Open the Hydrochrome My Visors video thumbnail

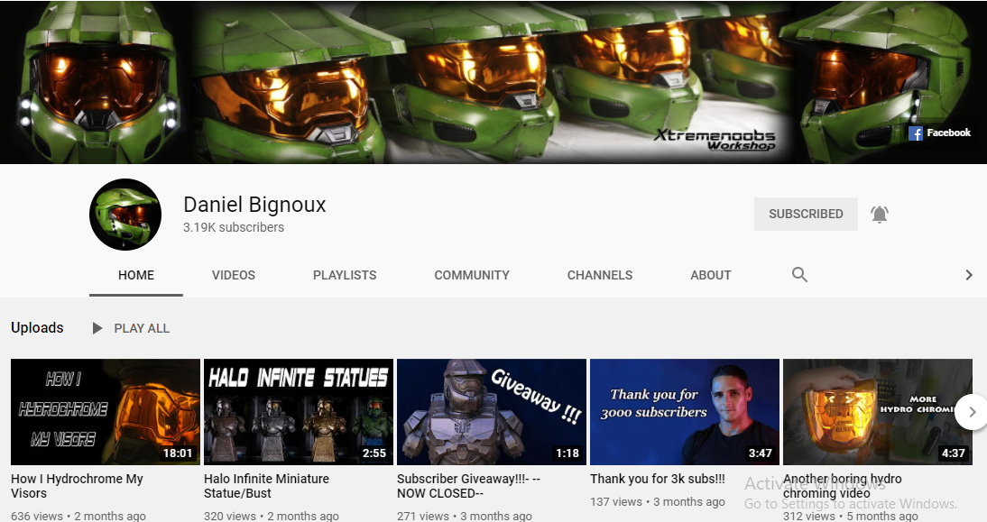pyautogui.click(x=106, y=412)
